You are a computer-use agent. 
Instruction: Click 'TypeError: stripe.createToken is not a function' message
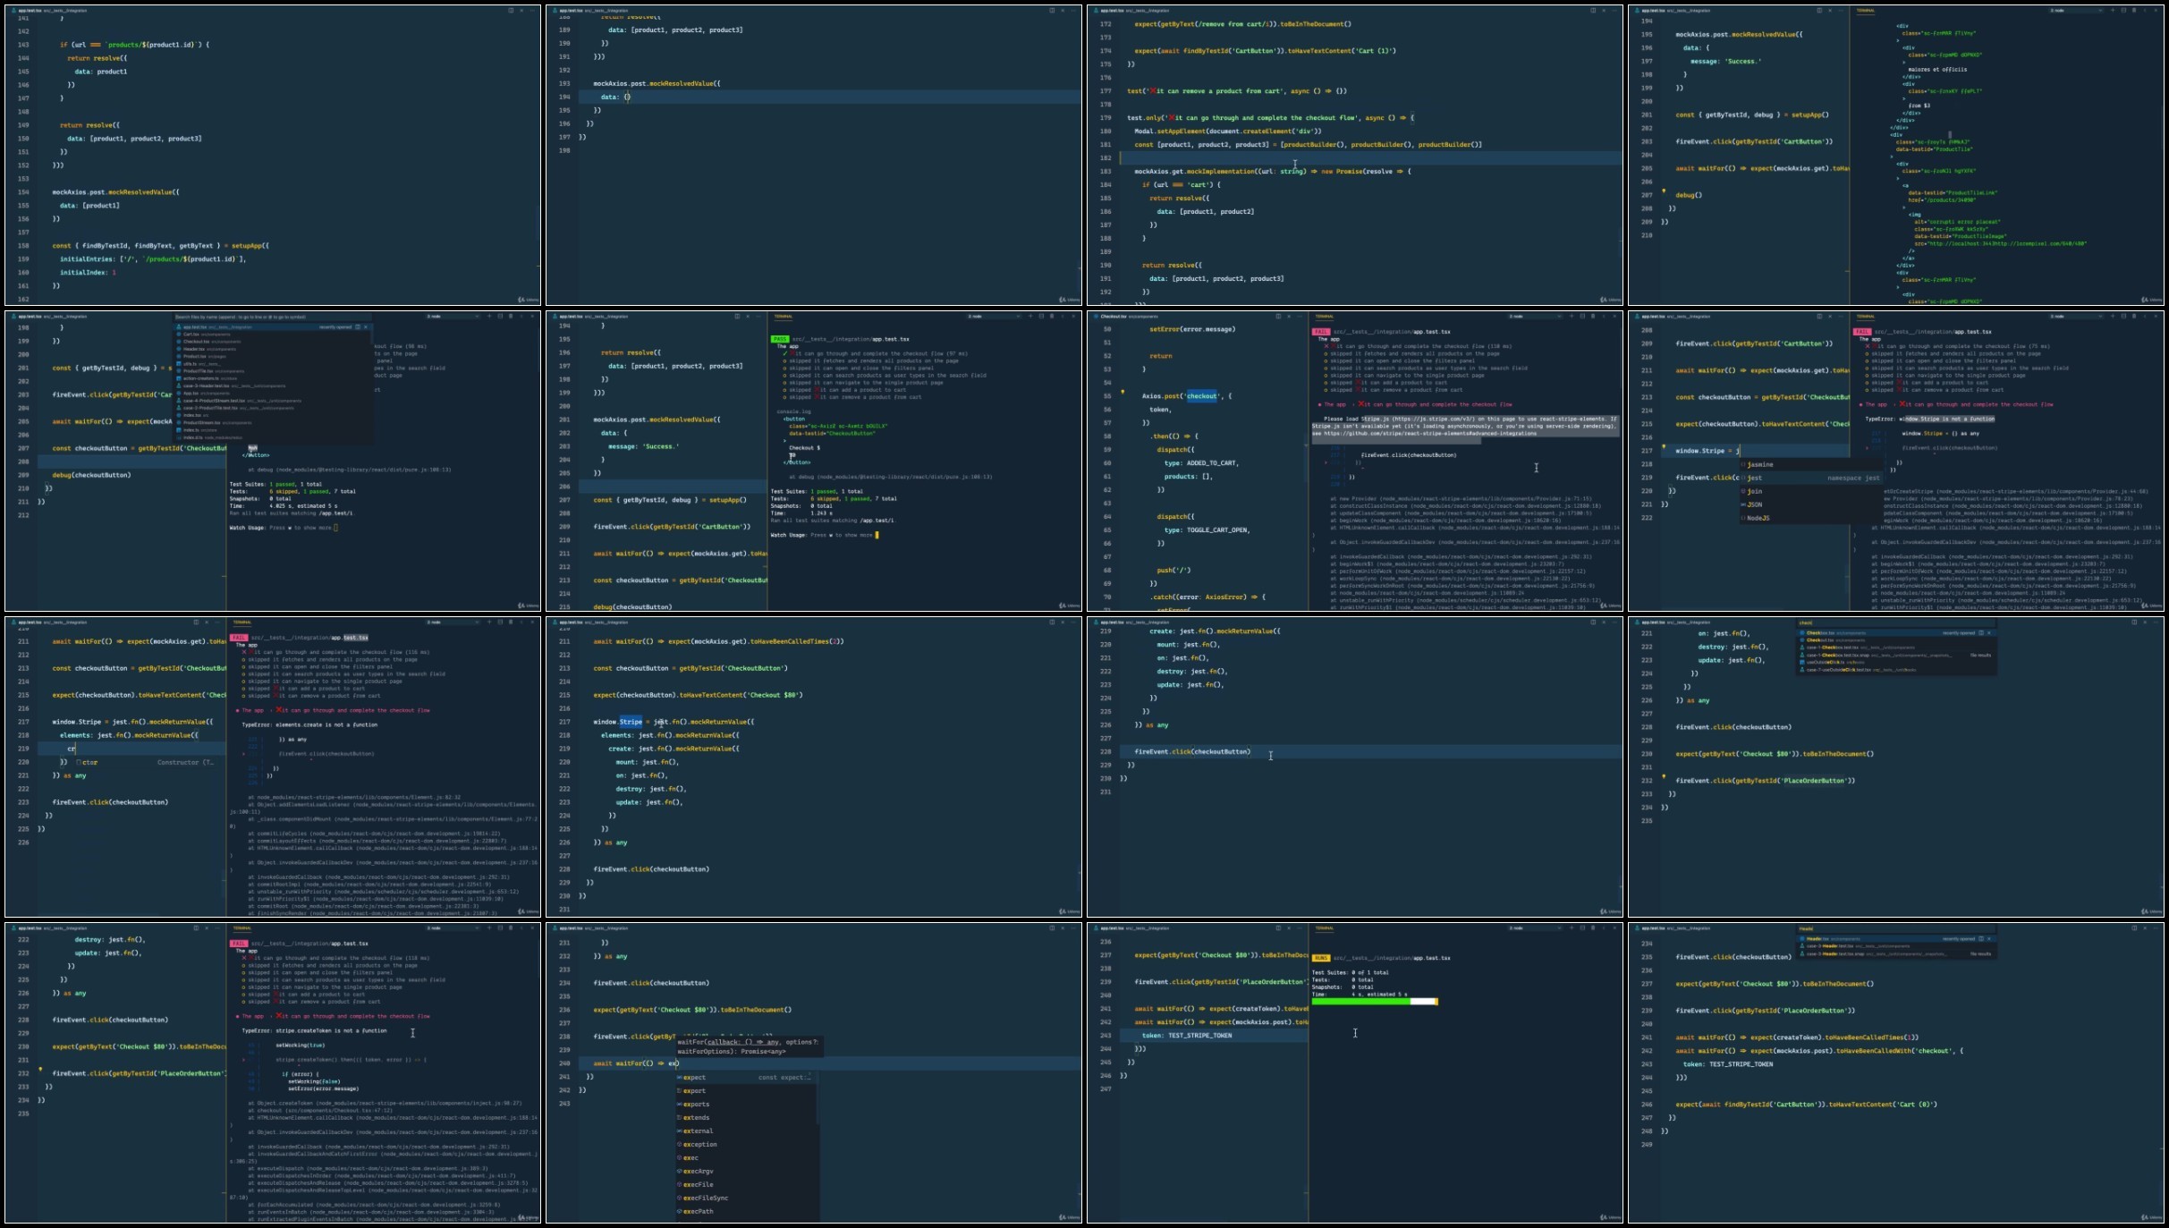point(314,1030)
